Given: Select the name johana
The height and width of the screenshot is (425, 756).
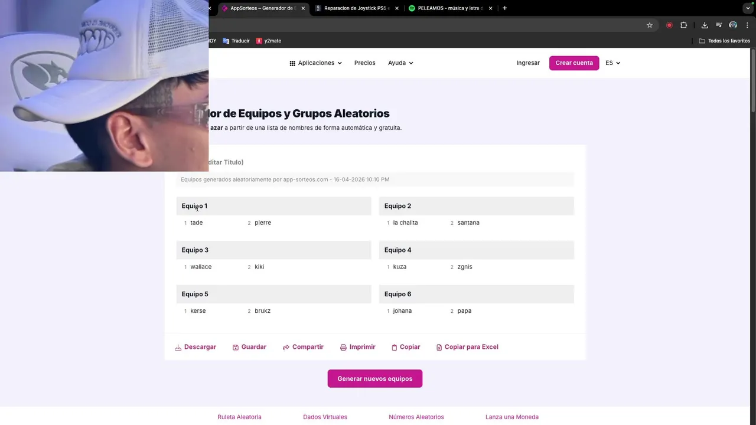Looking at the screenshot, I should click(x=402, y=311).
